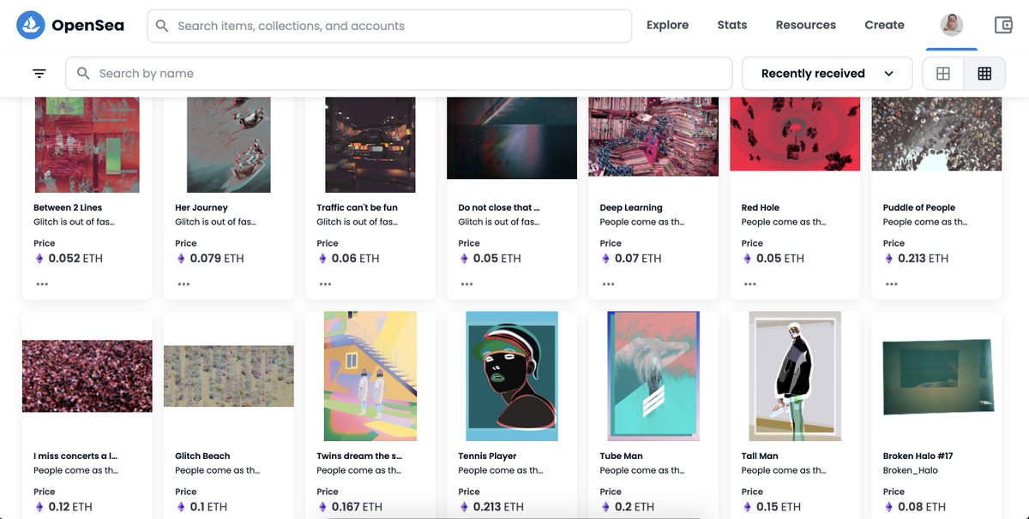Select Explore in the navigation bar

(667, 24)
